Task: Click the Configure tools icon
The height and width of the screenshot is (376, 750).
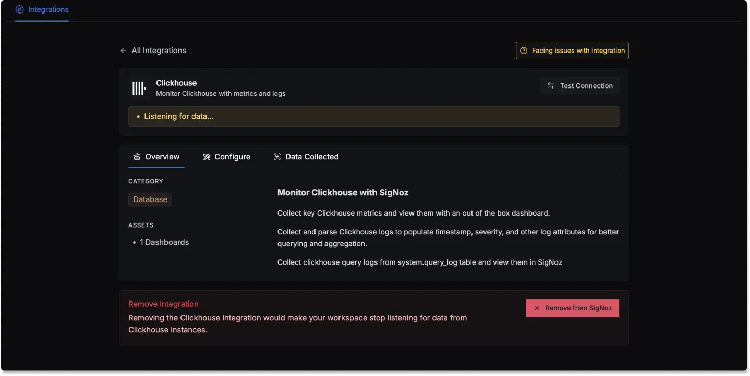Action: coord(207,157)
